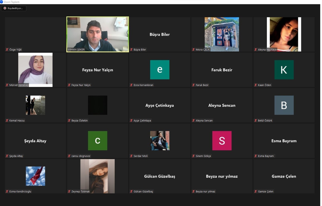Click ERHAN ŞEKER's highlighted video tile
The width and height of the screenshot is (322, 206).
pyautogui.click(x=97, y=34)
